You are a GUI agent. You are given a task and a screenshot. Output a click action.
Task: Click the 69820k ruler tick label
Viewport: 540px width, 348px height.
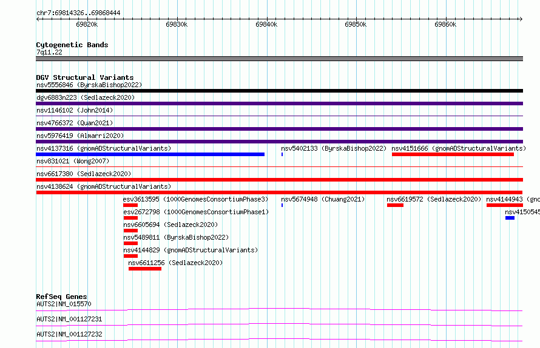(x=87, y=24)
